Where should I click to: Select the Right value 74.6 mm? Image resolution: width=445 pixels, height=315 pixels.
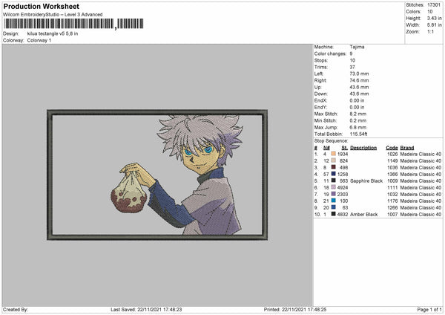(359, 80)
